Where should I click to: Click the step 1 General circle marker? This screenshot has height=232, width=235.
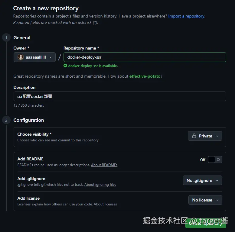pos(6,38)
